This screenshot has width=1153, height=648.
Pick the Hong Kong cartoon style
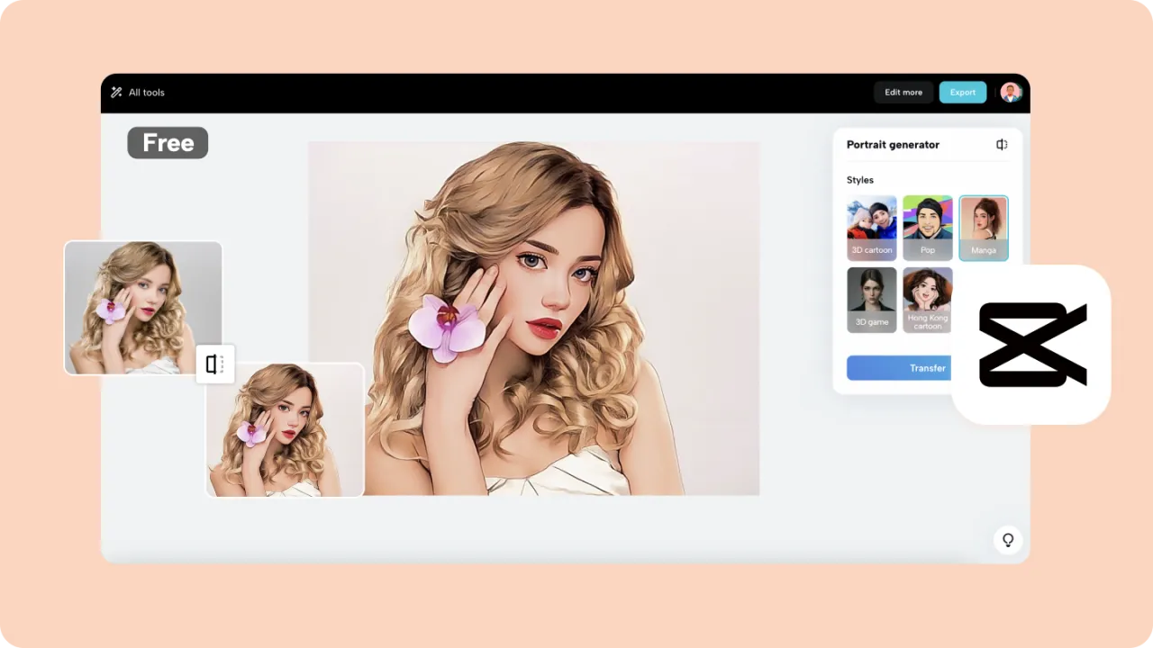(x=927, y=299)
